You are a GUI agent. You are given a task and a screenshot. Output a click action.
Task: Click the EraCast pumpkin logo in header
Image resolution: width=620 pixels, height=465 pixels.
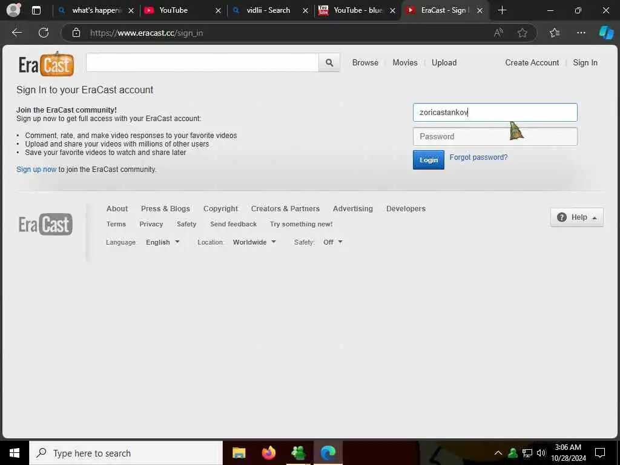click(x=46, y=64)
